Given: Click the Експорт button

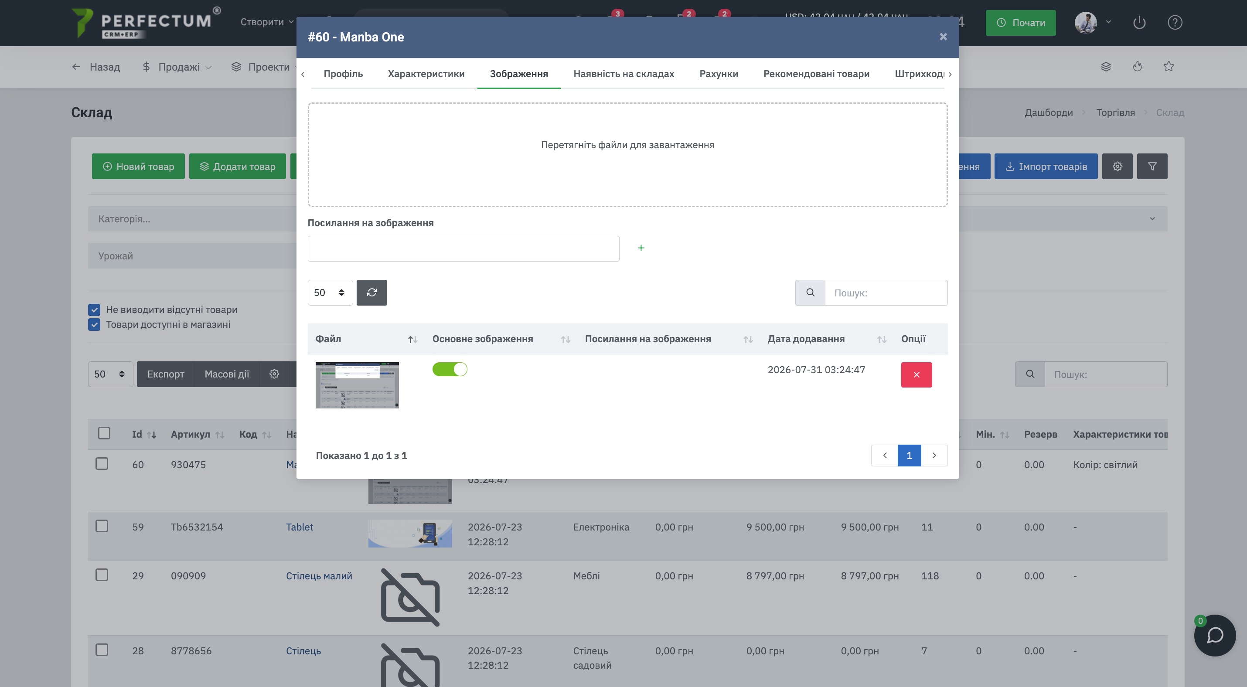Looking at the screenshot, I should (x=166, y=374).
